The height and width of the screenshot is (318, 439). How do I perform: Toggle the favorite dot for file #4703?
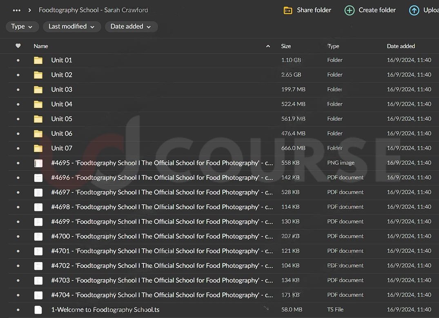coord(18,280)
